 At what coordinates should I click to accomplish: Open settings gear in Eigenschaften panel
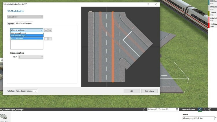click(200, 109)
